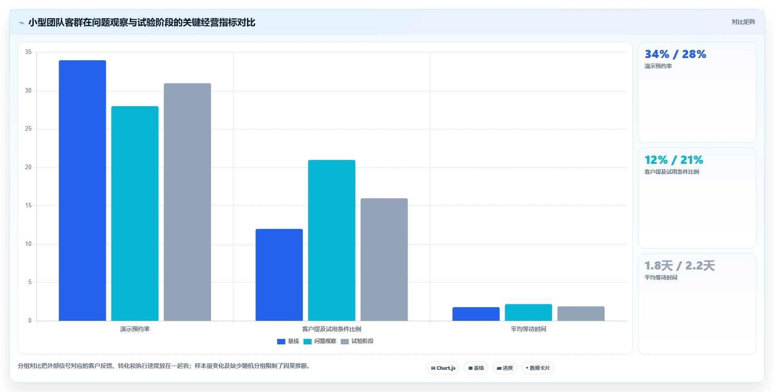This screenshot has height=392, width=774.
Task: Click the blue 基线 legend color box
Action: point(281,341)
